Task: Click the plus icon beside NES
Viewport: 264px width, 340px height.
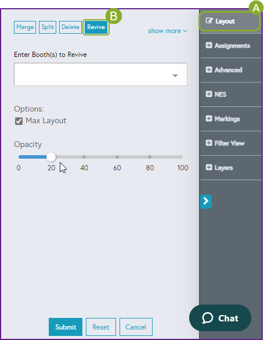Action: click(x=209, y=94)
